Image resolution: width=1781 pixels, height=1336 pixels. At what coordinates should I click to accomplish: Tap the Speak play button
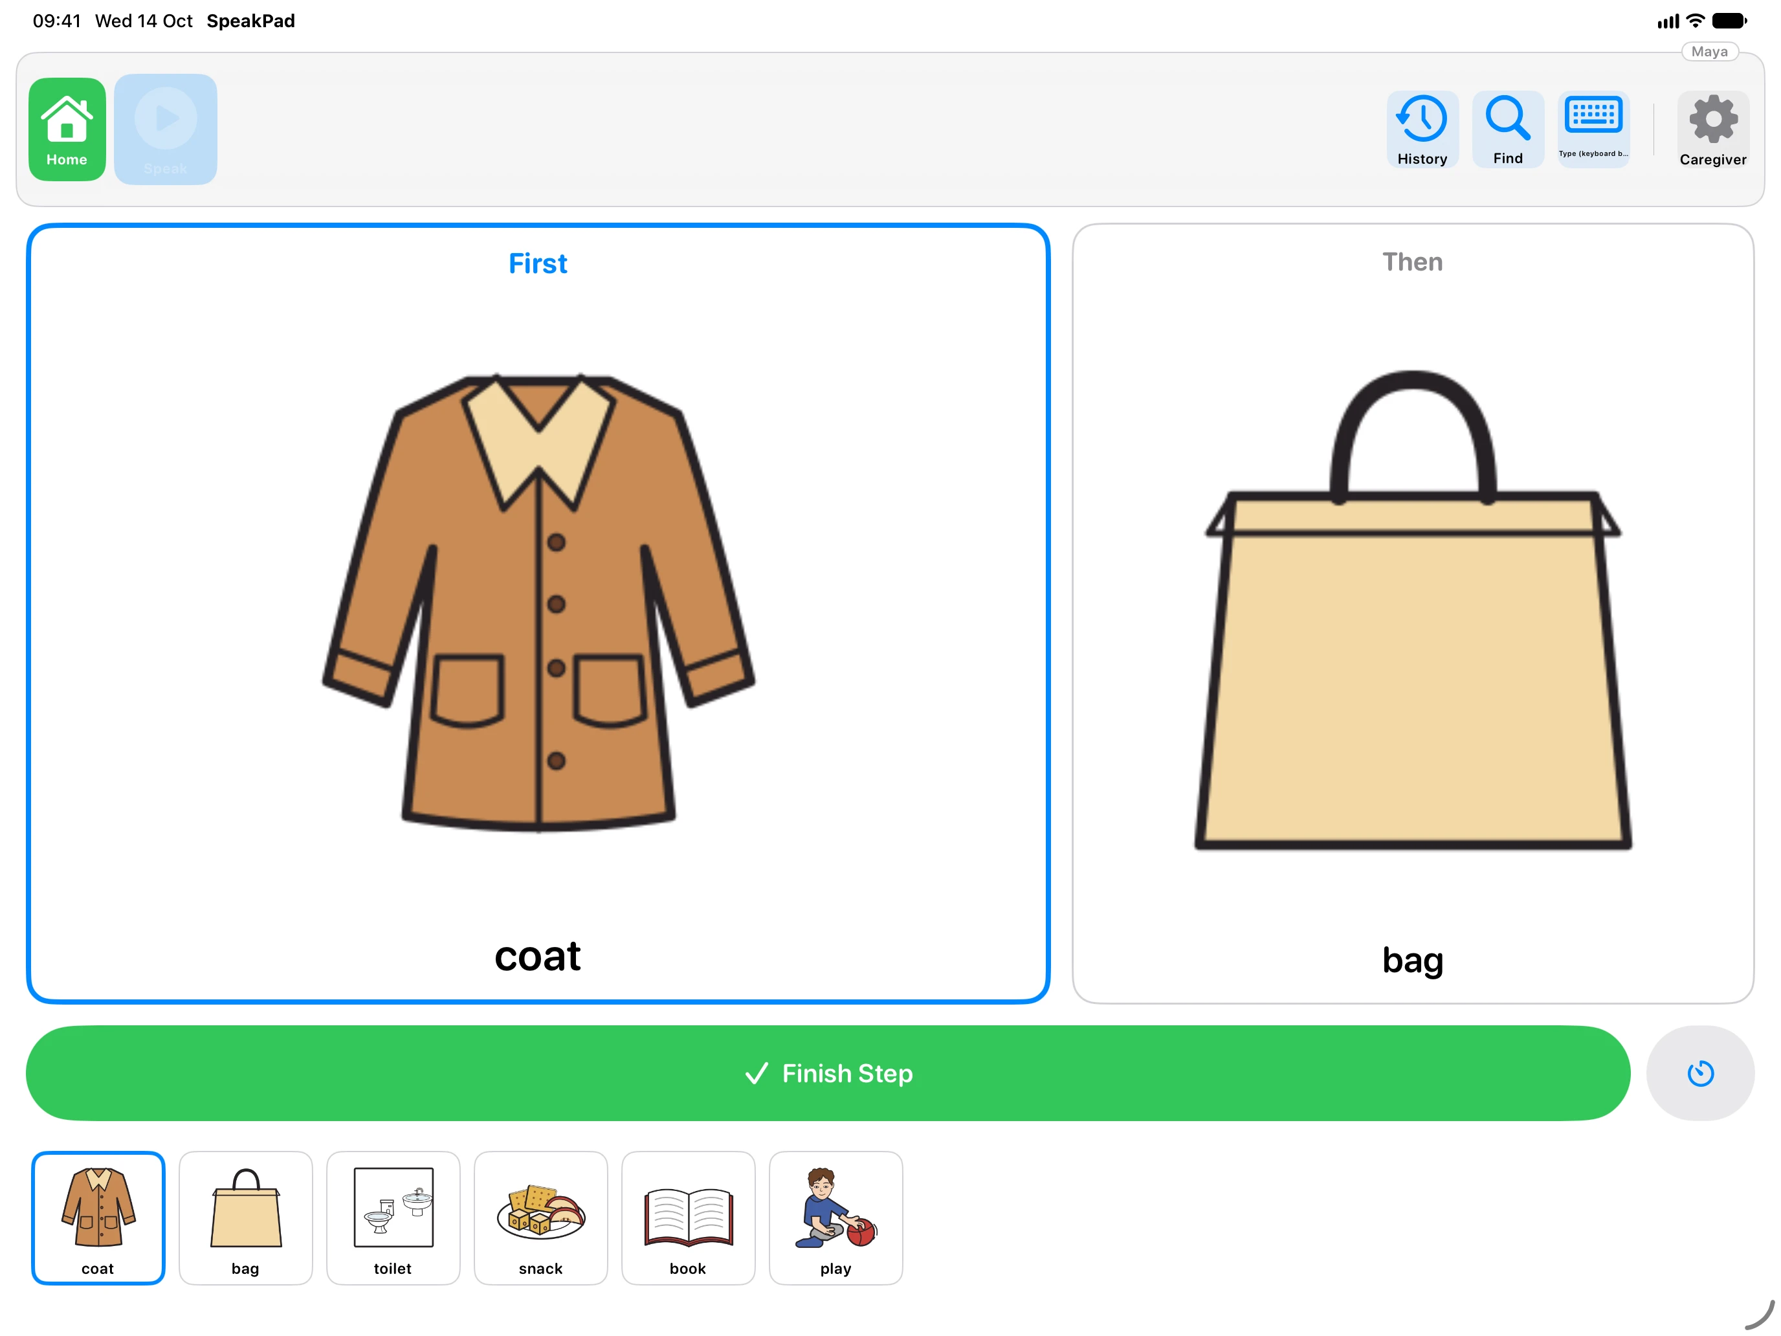click(x=166, y=129)
